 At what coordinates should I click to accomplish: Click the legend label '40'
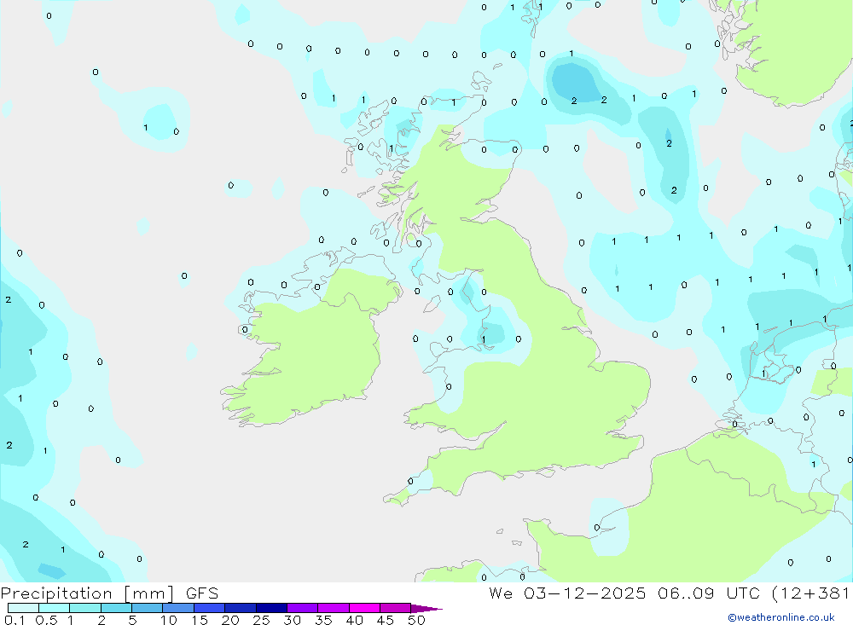point(354,620)
